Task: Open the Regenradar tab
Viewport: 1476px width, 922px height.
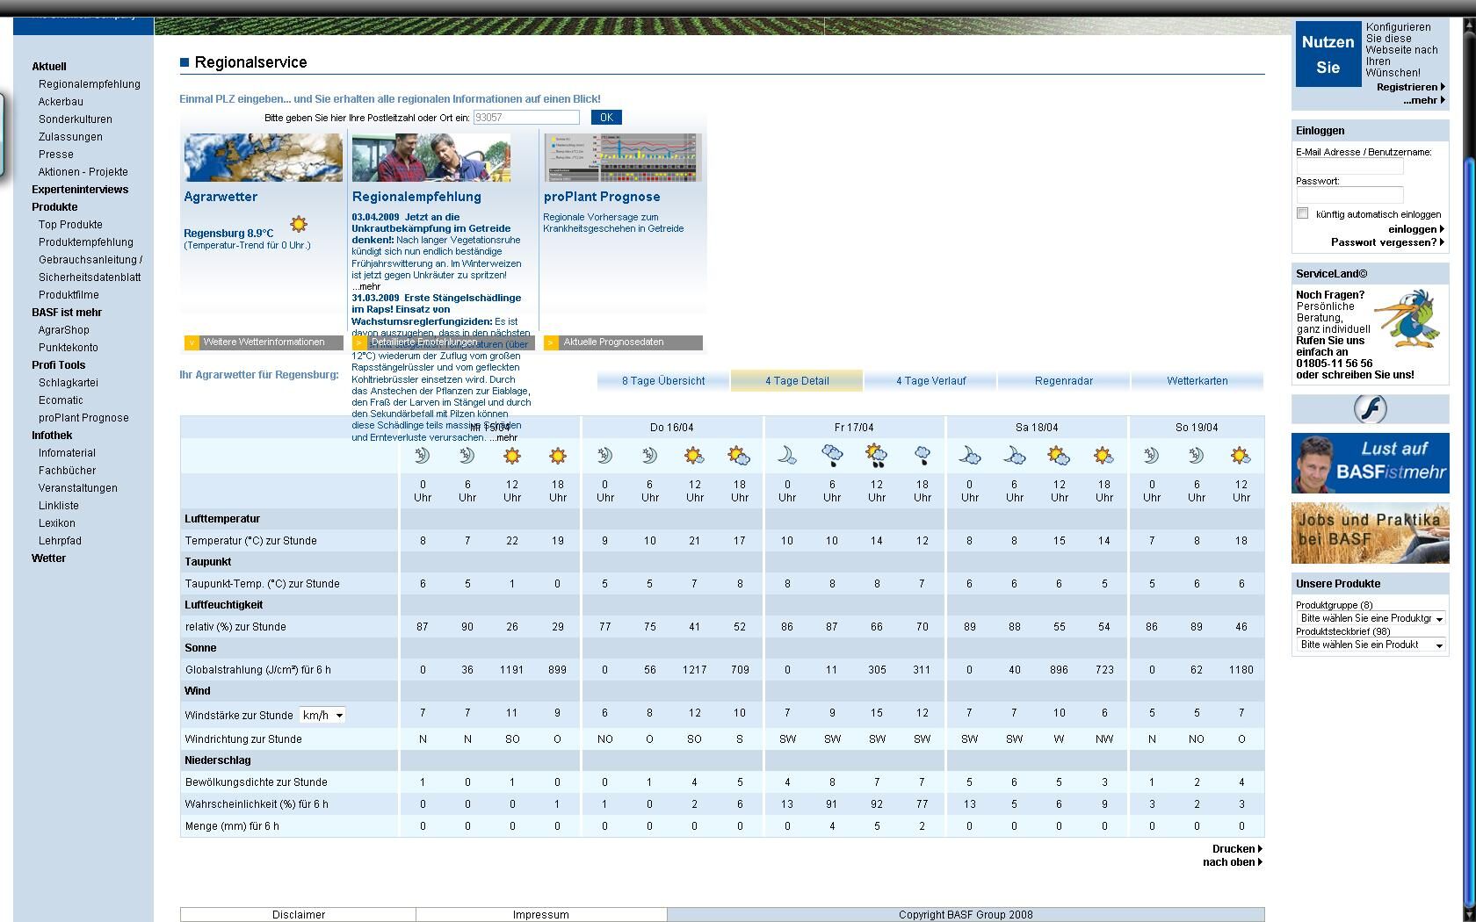Action: tap(1063, 381)
